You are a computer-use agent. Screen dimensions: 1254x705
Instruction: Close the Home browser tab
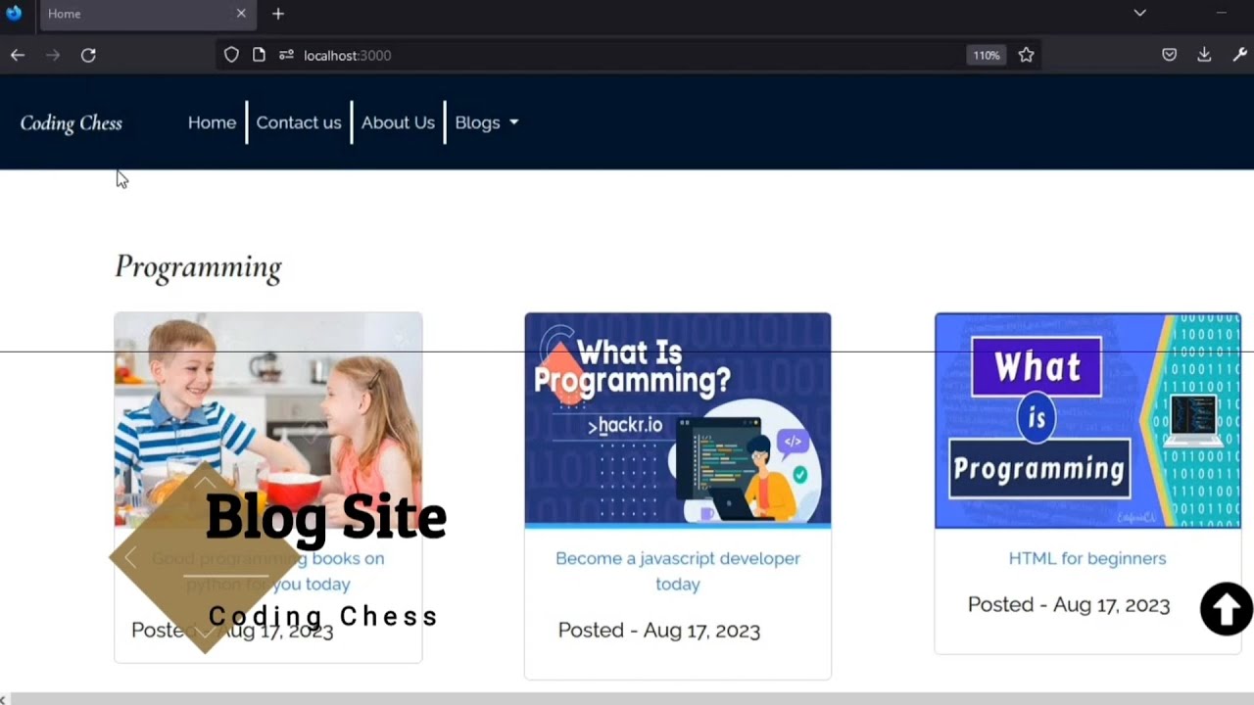tap(241, 14)
